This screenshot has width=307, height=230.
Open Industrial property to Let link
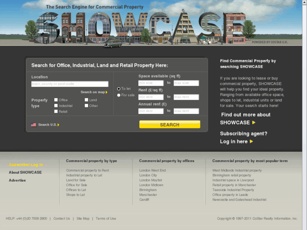[x=84, y=176]
